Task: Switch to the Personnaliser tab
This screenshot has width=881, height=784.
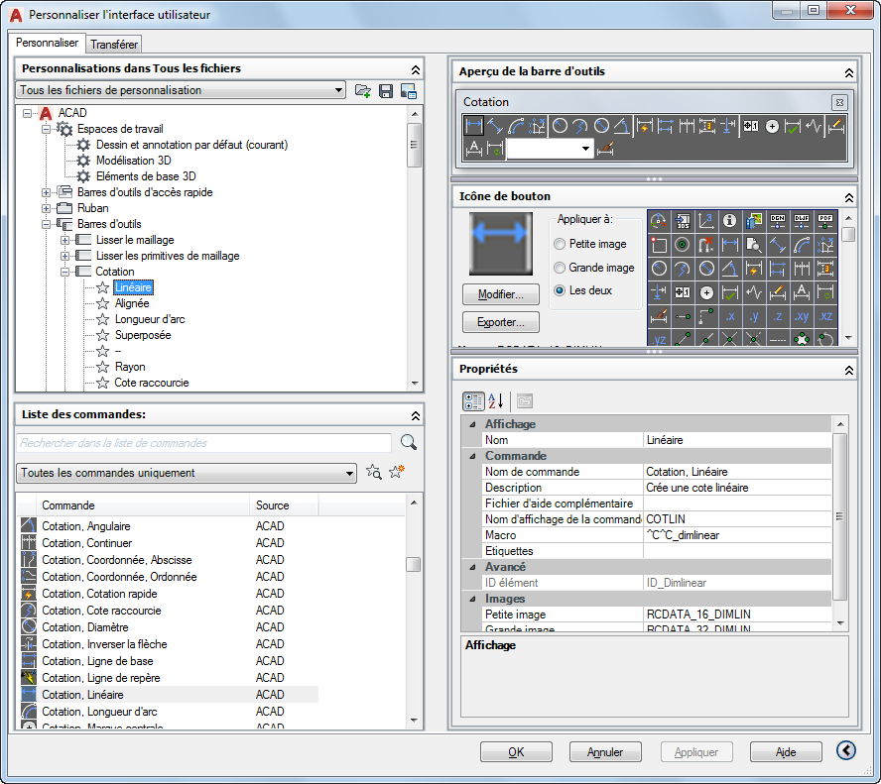Action: [x=47, y=43]
